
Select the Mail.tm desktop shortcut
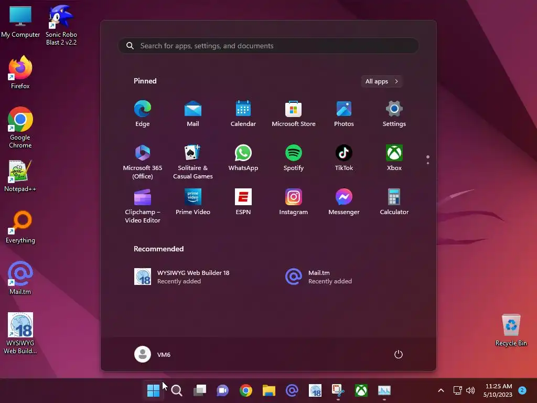20,278
